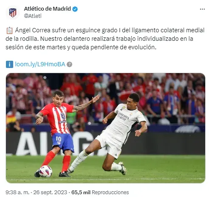The width and height of the screenshot is (209, 201).
Task: Open the Atlético de Madrid crest avatar
Action: click(13, 12)
